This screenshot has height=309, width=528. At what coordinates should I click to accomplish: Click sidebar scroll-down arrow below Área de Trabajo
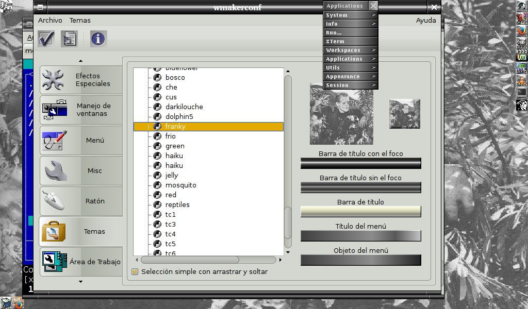click(80, 281)
